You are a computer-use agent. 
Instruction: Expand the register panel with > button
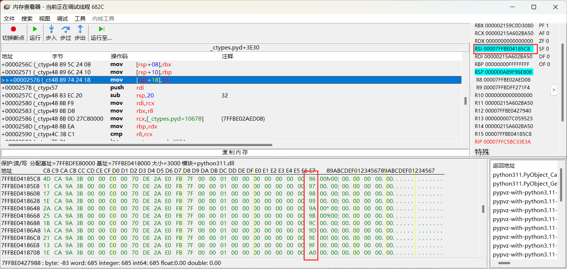pyautogui.click(x=554, y=90)
